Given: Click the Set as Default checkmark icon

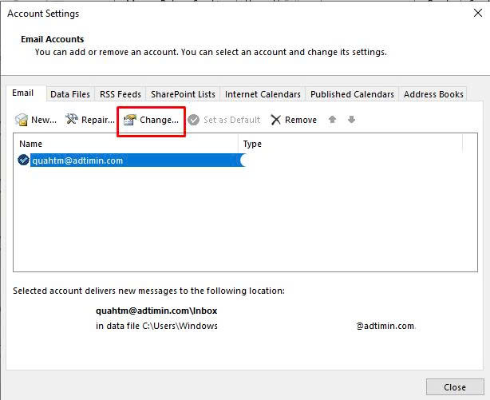Looking at the screenshot, I should (193, 120).
